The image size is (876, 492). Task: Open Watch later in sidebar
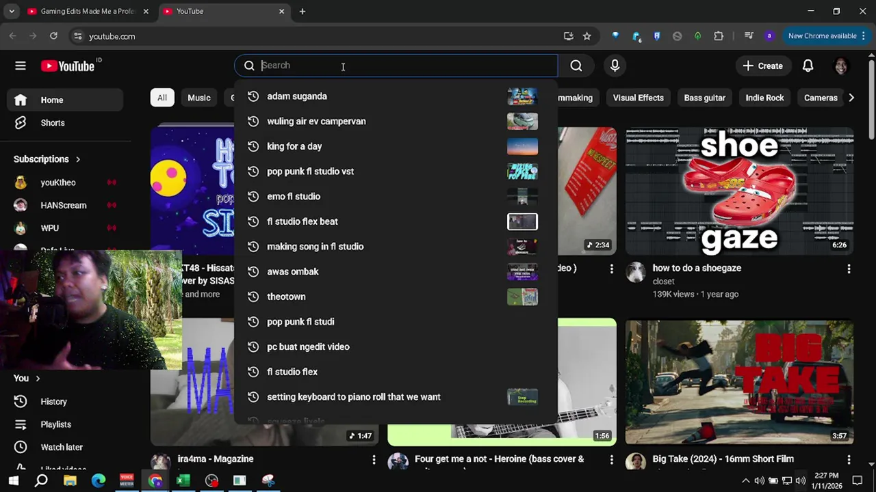click(x=66, y=447)
